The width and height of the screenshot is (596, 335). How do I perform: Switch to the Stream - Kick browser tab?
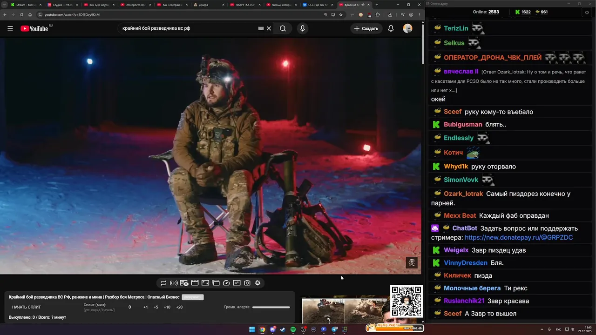coord(26,5)
